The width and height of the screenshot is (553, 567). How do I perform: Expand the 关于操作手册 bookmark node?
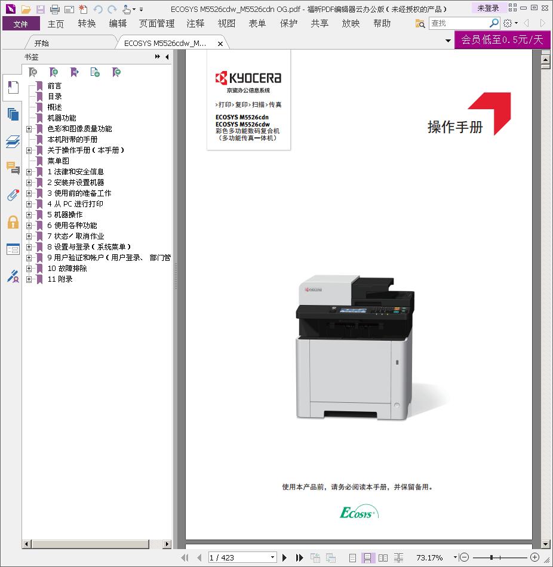coord(29,150)
